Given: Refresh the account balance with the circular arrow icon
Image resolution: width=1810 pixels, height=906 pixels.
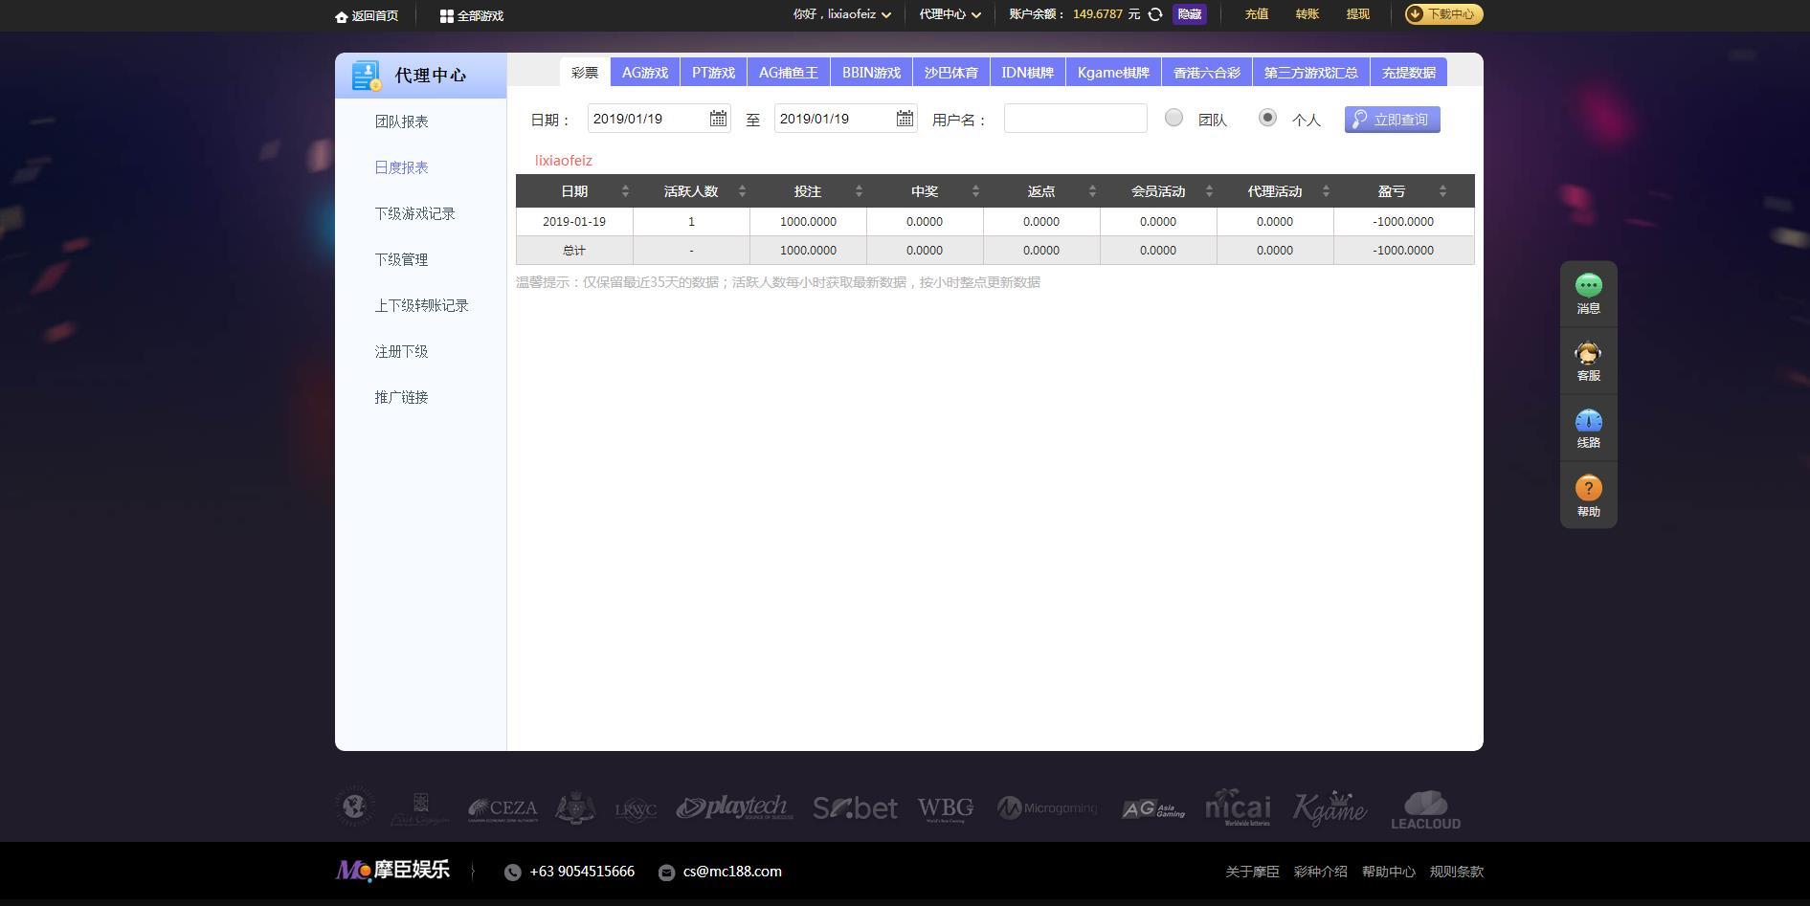Looking at the screenshot, I should tap(1155, 14).
